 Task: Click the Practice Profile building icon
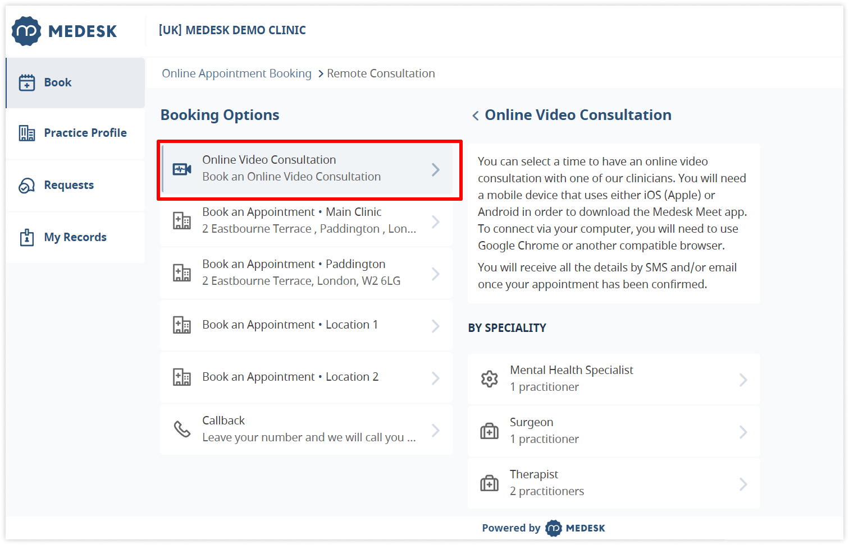[27, 133]
